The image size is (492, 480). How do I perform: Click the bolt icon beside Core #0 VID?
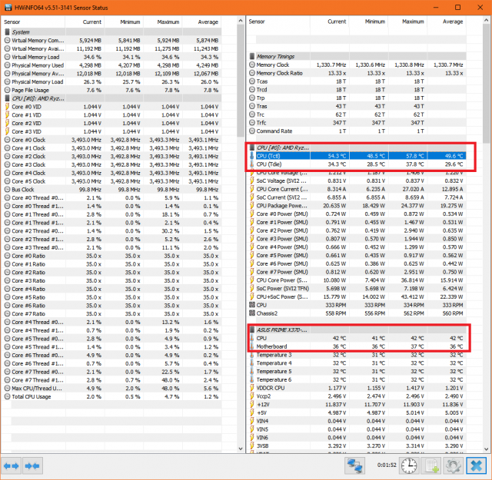[7, 107]
